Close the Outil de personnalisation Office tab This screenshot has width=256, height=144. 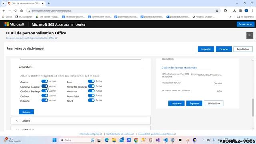click(x=43, y=3)
